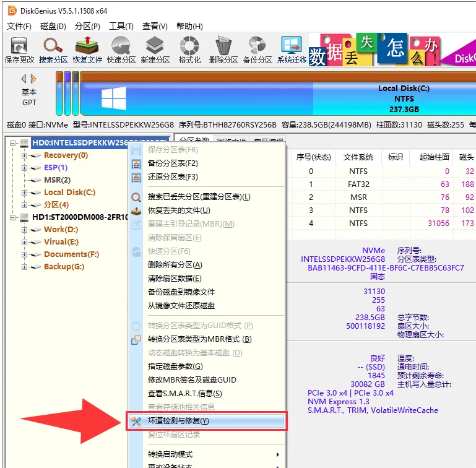Open the 工具(T) menu

(121, 27)
